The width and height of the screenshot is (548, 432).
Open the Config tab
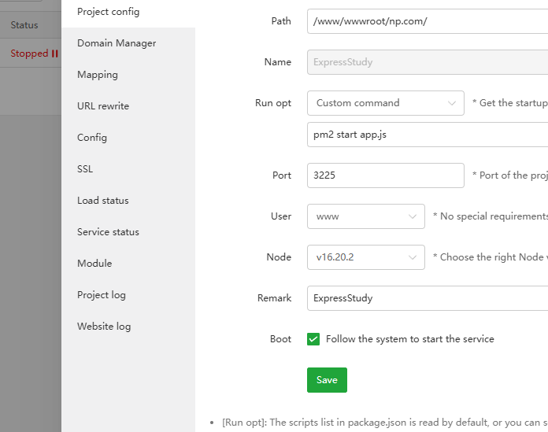click(92, 138)
